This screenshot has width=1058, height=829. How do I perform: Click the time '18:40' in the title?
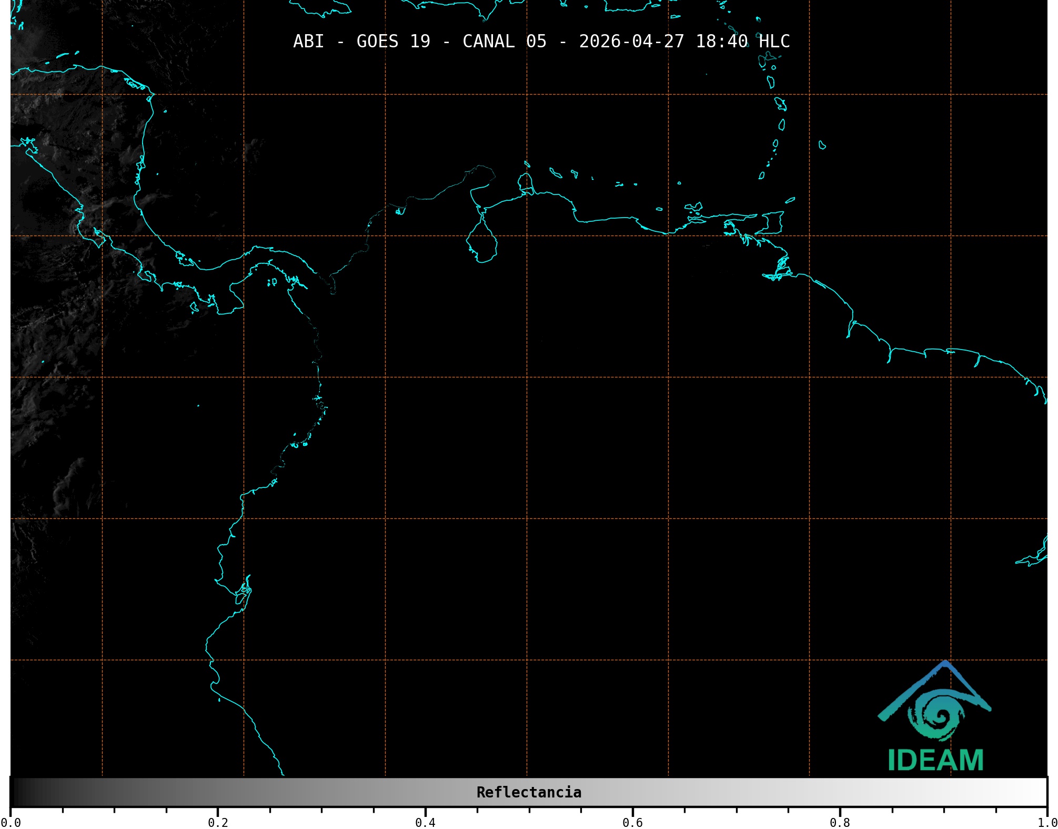pyautogui.click(x=721, y=42)
